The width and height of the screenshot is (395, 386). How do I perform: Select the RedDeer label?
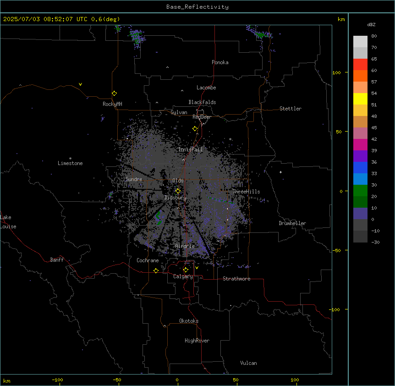tap(202, 117)
